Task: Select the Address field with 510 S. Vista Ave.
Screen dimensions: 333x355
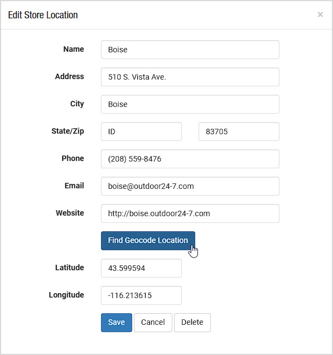Action: [x=190, y=77]
